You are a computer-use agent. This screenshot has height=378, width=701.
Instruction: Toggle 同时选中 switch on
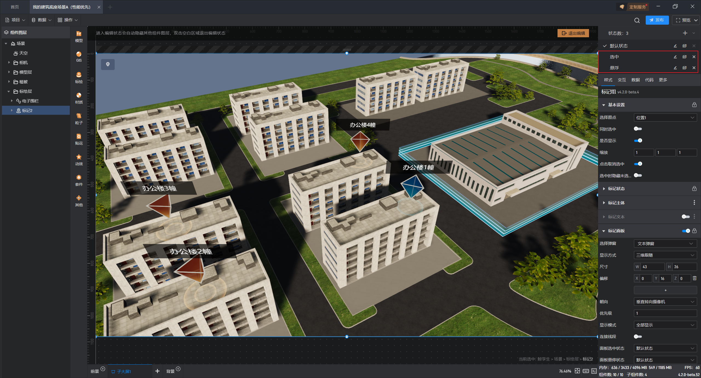click(x=638, y=129)
